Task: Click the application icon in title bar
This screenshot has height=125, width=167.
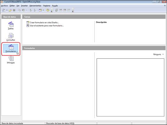Action: [x=2, y=2]
